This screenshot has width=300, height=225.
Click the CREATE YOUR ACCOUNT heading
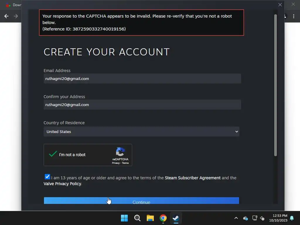107,52
